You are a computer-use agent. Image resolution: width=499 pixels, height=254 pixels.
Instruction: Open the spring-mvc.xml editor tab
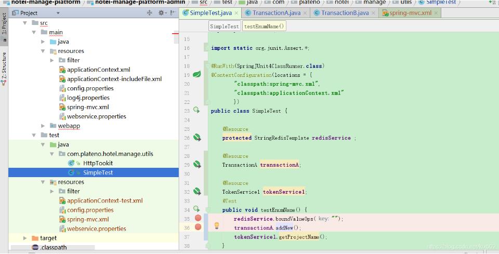pos(410,13)
